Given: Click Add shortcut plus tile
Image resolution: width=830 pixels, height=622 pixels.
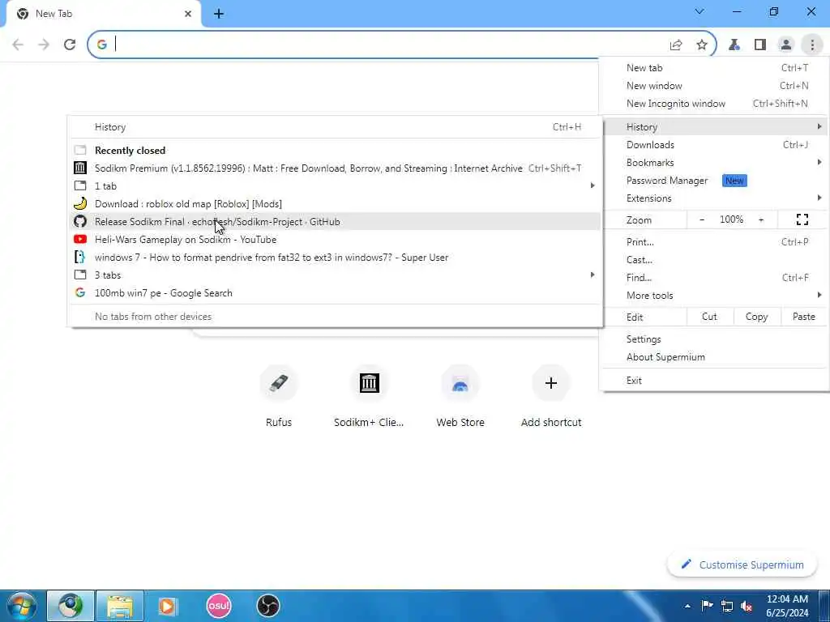Looking at the screenshot, I should tap(551, 395).
